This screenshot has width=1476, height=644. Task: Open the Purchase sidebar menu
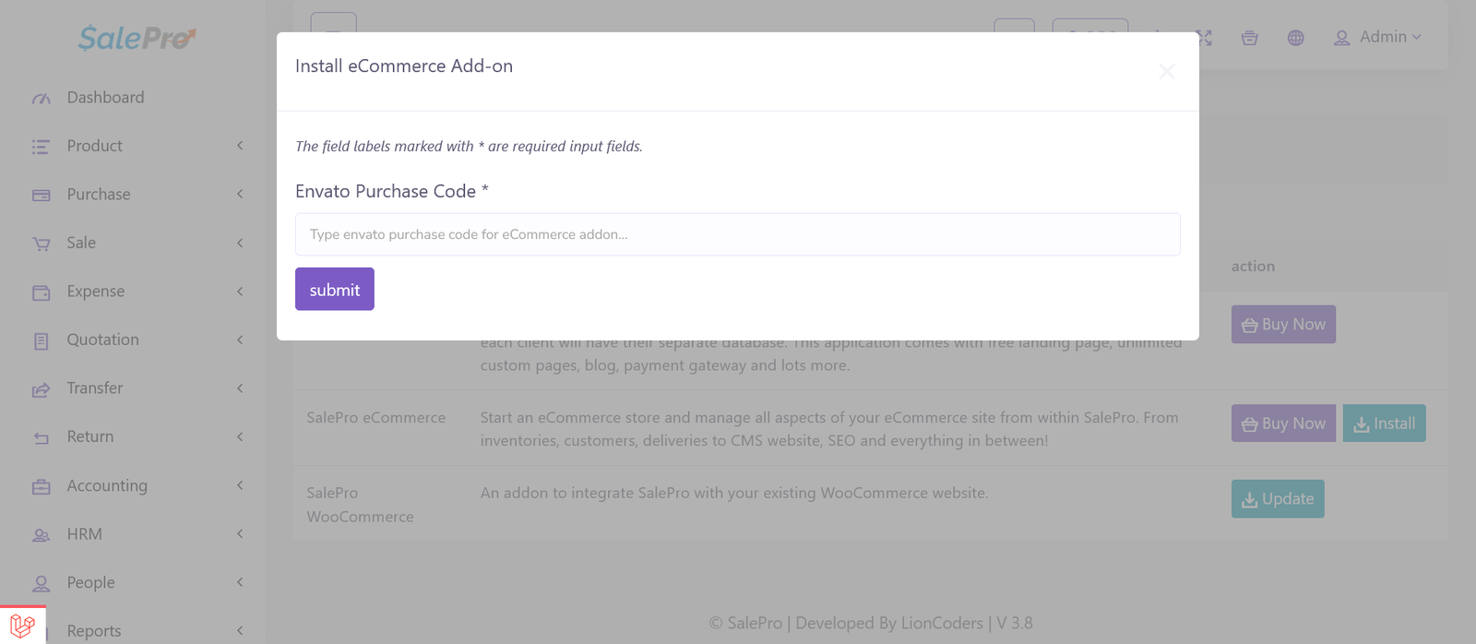click(x=99, y=195)
